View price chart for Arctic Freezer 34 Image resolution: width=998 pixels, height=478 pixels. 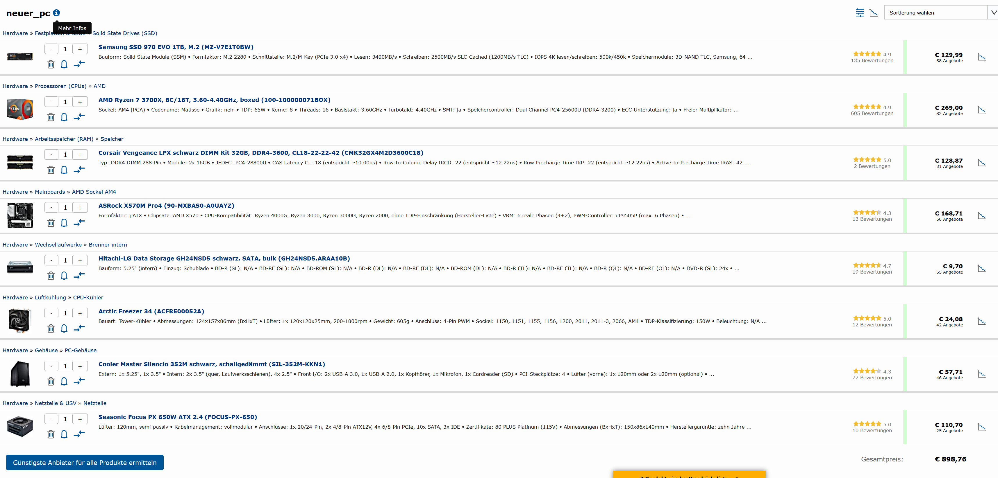point(981,321)
